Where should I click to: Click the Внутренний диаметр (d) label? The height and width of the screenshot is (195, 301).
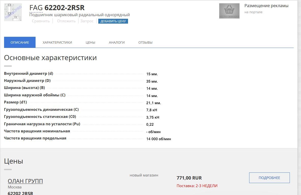pos(28,74)
